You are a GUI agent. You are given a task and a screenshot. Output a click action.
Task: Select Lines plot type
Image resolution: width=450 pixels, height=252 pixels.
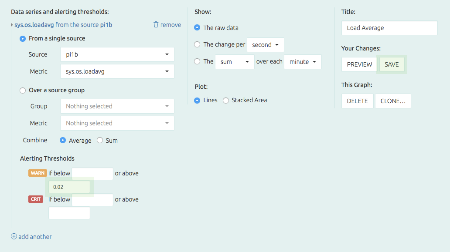(197, 101)
